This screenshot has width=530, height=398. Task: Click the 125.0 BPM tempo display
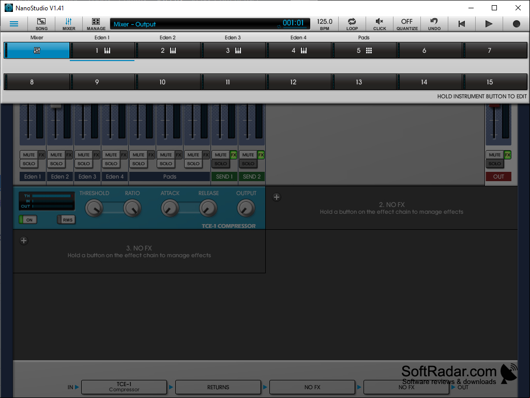325,24
